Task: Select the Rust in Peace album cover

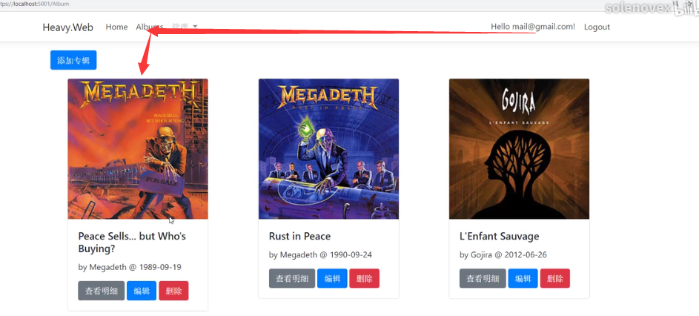Action: [x=328, y=149]
